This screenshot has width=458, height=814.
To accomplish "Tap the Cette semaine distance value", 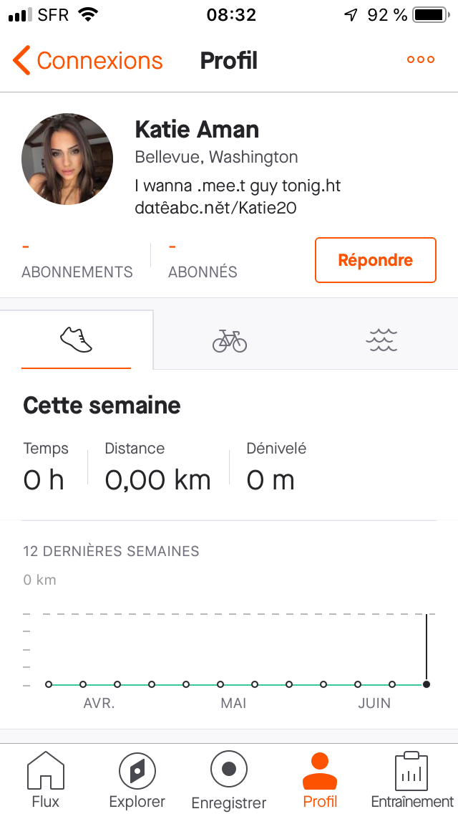I will 157,479.
